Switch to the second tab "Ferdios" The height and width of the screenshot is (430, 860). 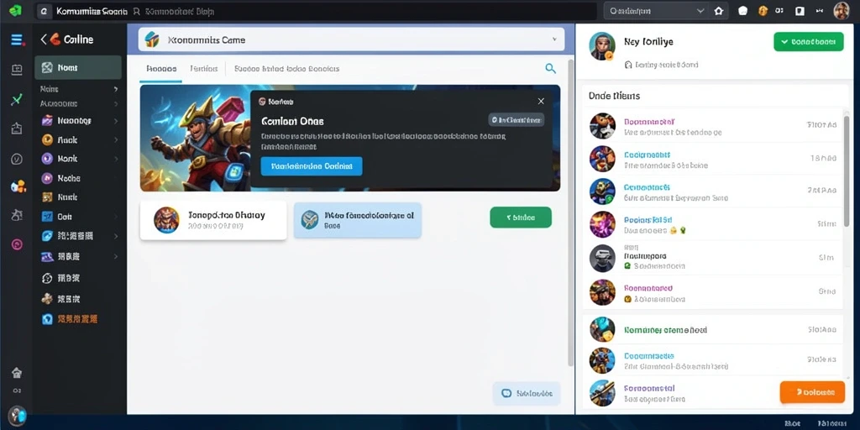pyautogui.click(x=204, y=69)
